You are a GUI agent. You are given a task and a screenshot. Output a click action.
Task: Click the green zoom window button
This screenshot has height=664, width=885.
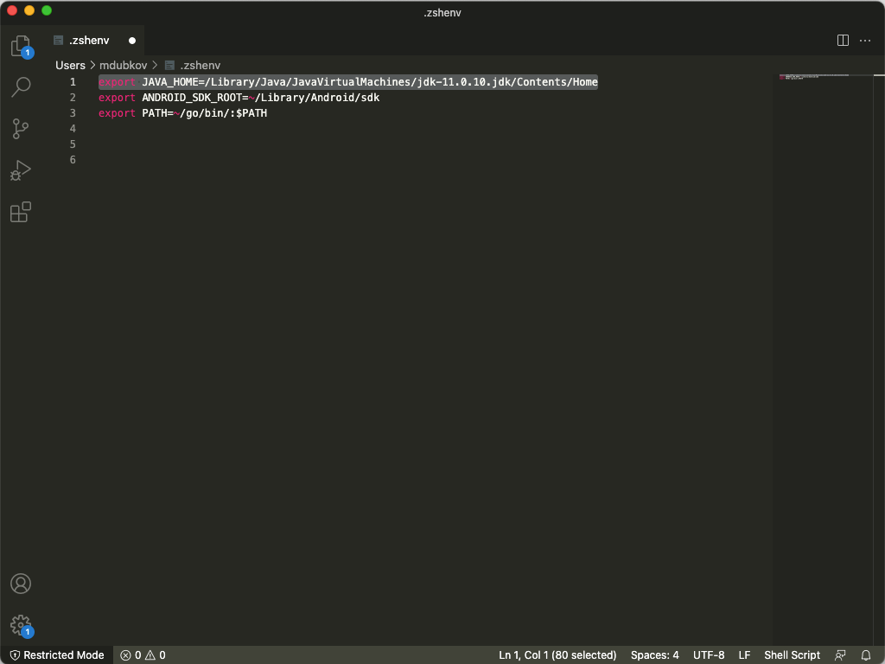pyautogui.click(x=47, y=10)
